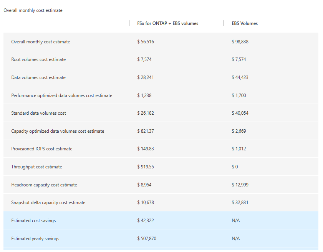Select the $ 507,870 yearly savings value

coord(147,239)
